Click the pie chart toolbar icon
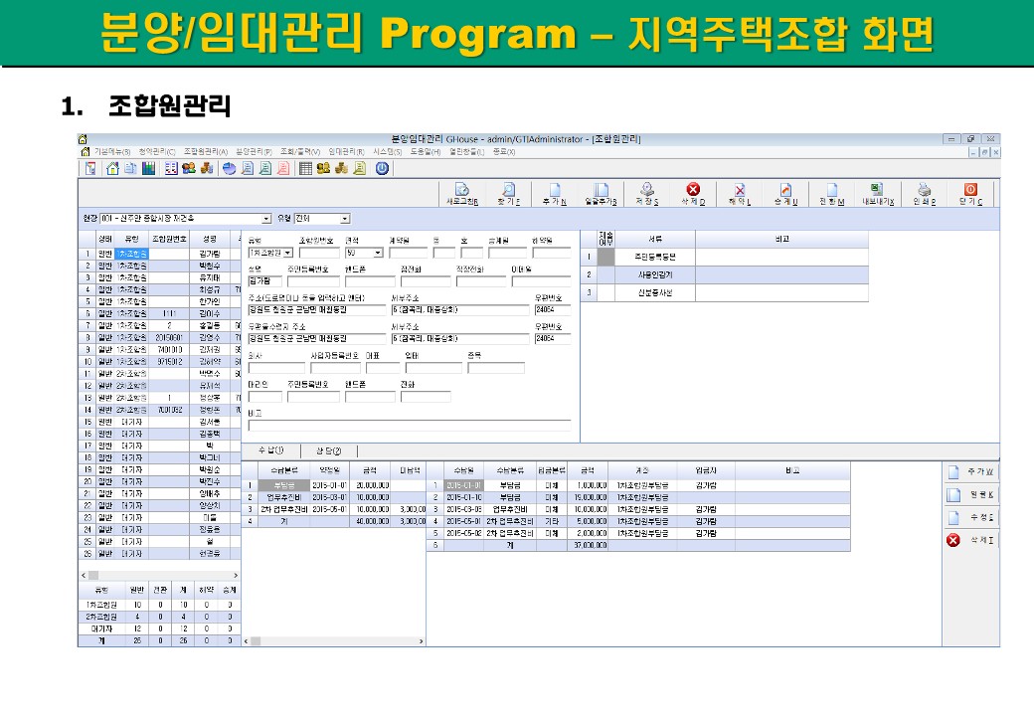This screenshot has width=1034, height=716. pos(229,169)
